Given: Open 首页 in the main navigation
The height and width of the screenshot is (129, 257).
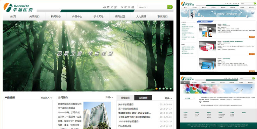Looking at the screenshot, I should 13,16.
